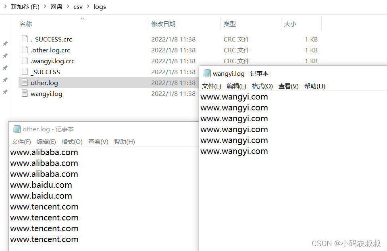Image resolution: width=387 pixels, height=251 pixels.
Task: Click the other.log Notepad title bar
Action: click(x=104, y=129)
